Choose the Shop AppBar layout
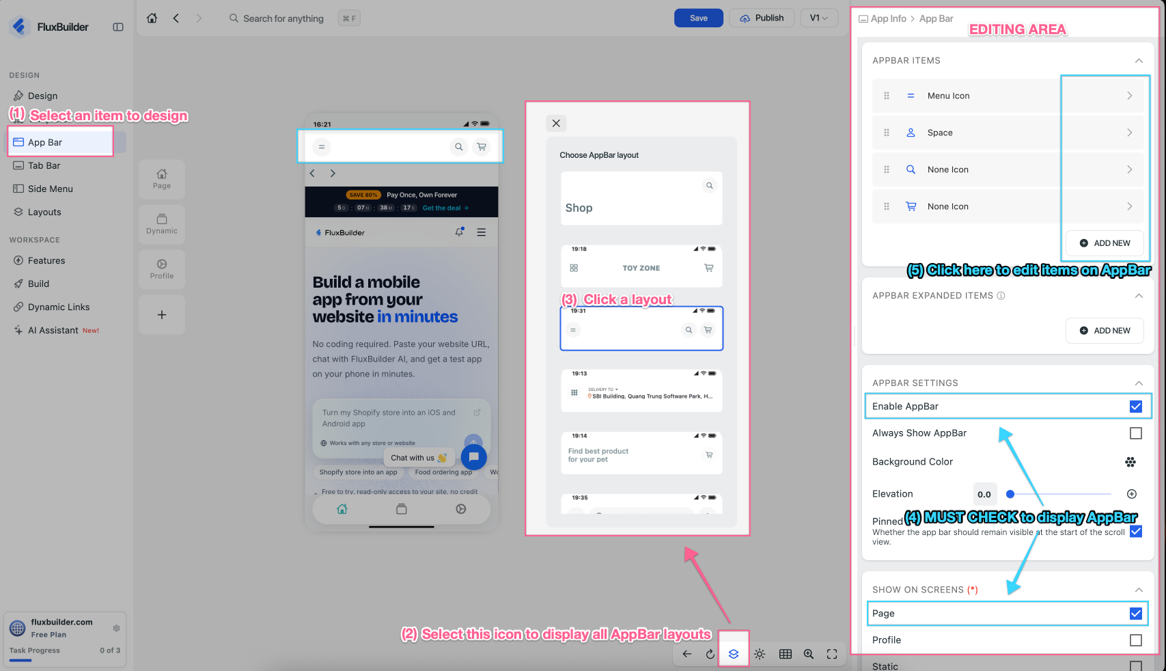Screen dimensions: 1166x671 [641, 198]
